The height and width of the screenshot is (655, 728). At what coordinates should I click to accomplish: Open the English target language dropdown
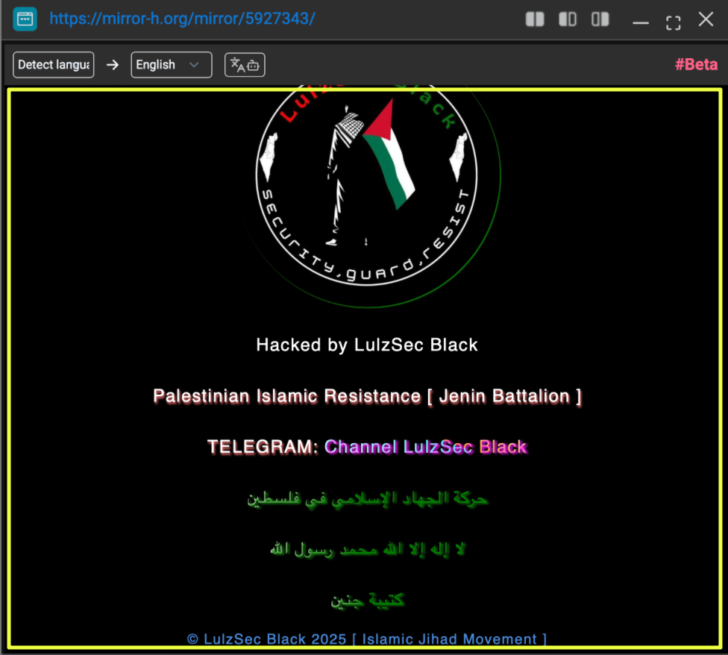[164, 65]
